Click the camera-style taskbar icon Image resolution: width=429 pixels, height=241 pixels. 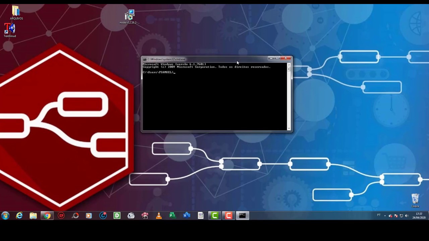(131, 216)
